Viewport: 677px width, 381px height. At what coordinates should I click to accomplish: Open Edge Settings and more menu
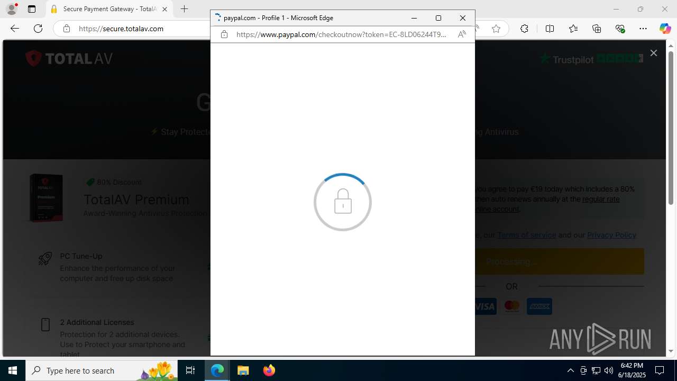(643, 29)
